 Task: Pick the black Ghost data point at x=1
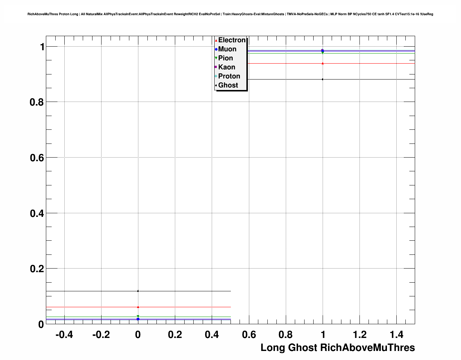[x=323, y=79]
